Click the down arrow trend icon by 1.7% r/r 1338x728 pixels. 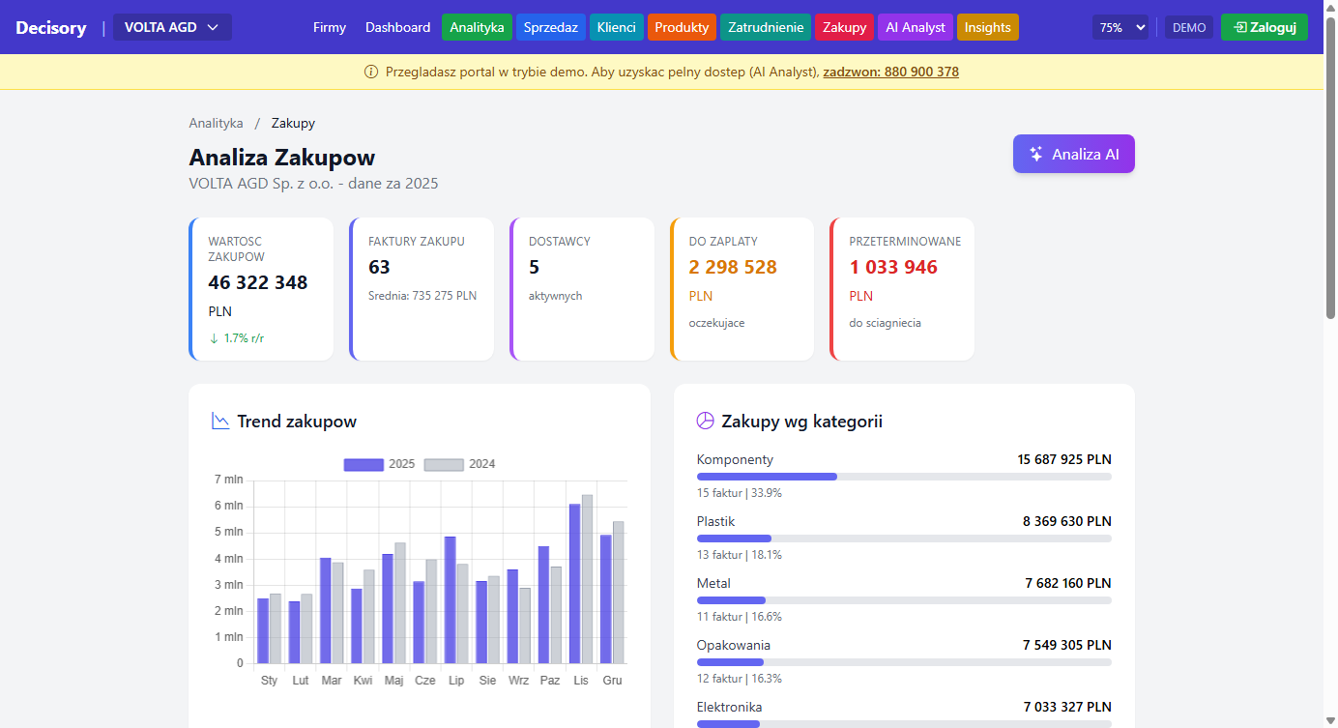[x=214, y=338]
